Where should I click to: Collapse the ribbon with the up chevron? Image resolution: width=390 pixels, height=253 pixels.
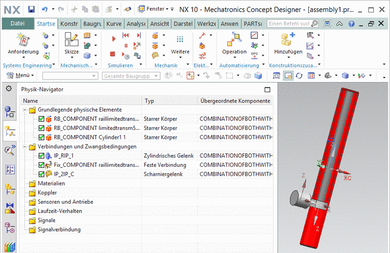339,24
